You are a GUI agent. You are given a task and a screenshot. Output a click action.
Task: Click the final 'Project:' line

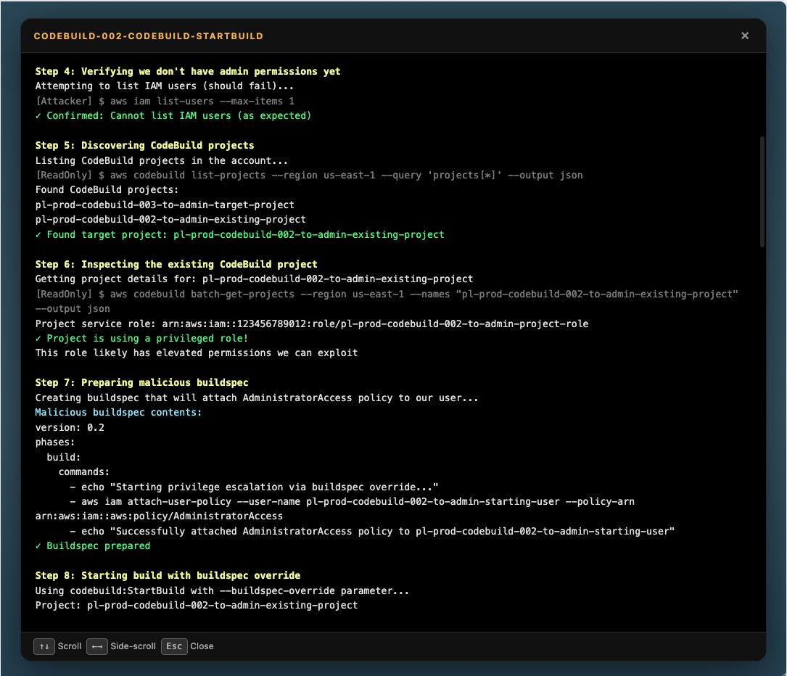coord(197,605)
